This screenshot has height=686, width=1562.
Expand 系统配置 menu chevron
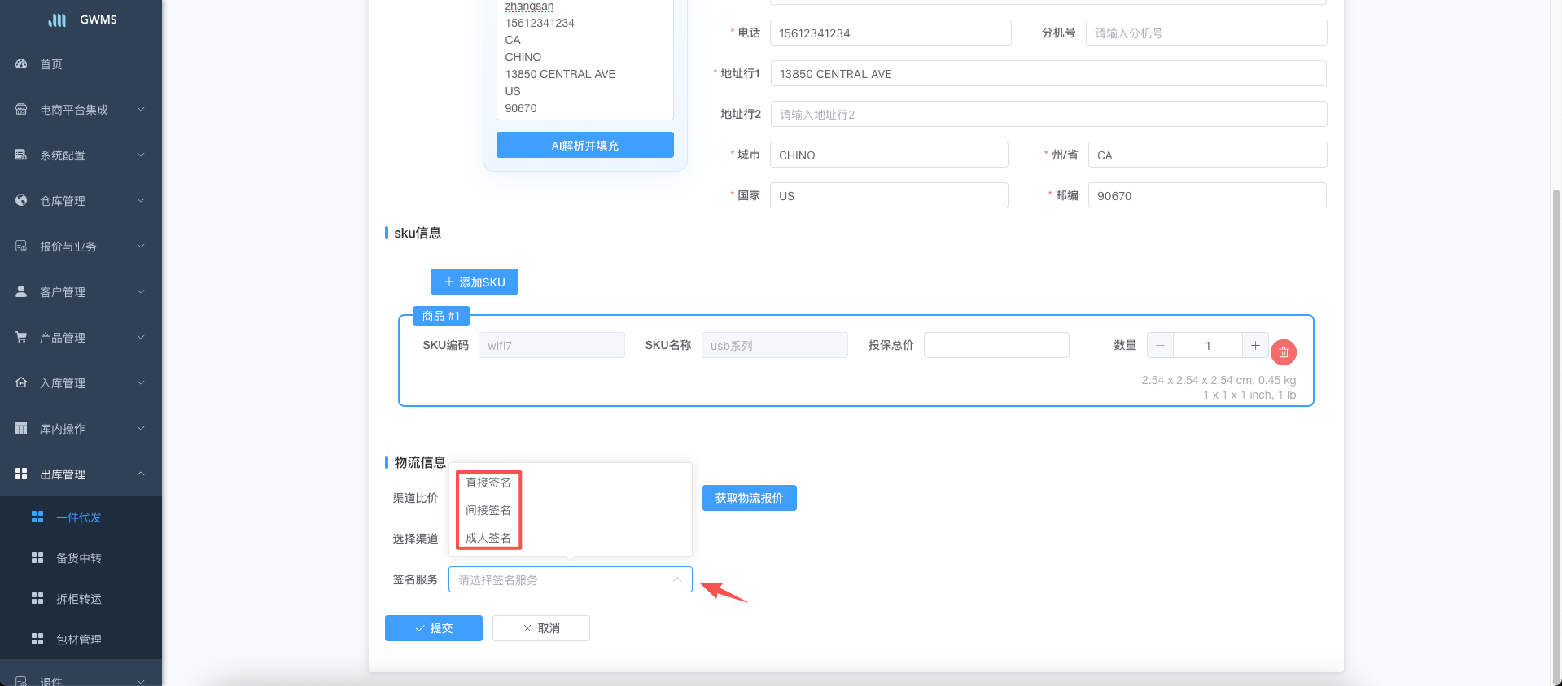pos(141,155)
